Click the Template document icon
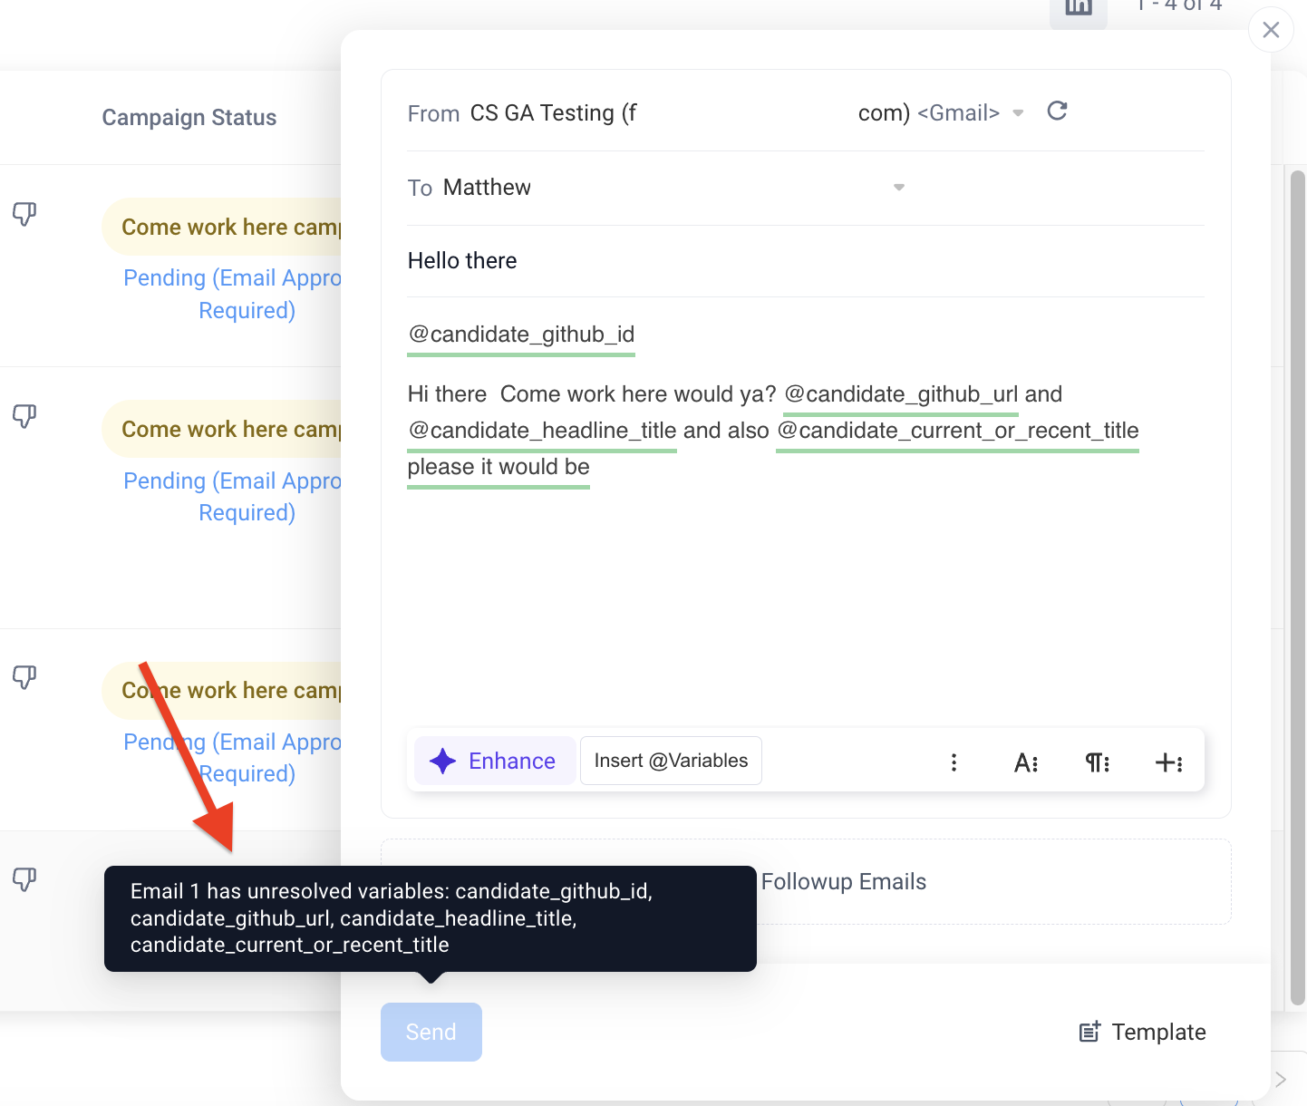The width and height of the screenshot is (1307, 1106). tap(1089, 1032)
